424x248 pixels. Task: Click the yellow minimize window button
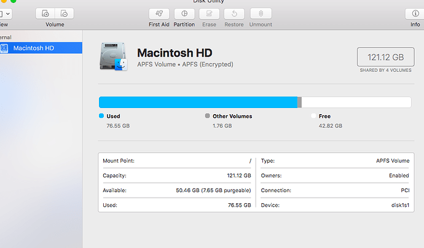tap(4, 1)
